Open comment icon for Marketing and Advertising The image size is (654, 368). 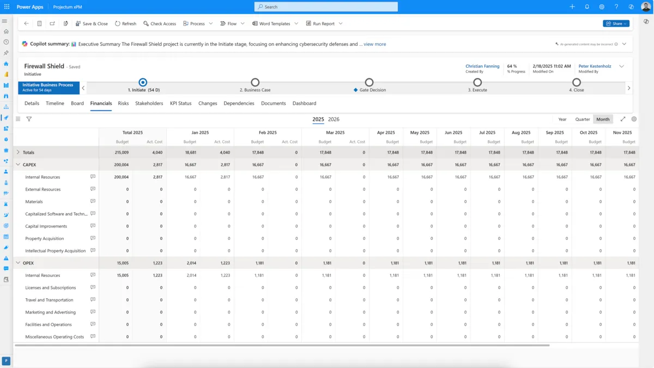(93, 312)
